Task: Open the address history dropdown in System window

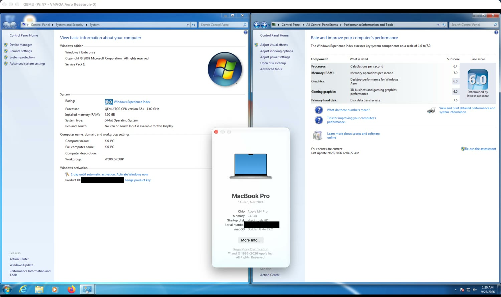Action: click(188, 25)
